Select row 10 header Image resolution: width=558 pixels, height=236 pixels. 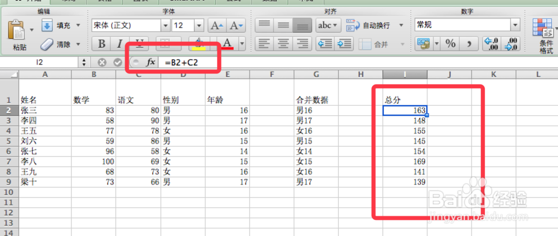click(9, 193)
